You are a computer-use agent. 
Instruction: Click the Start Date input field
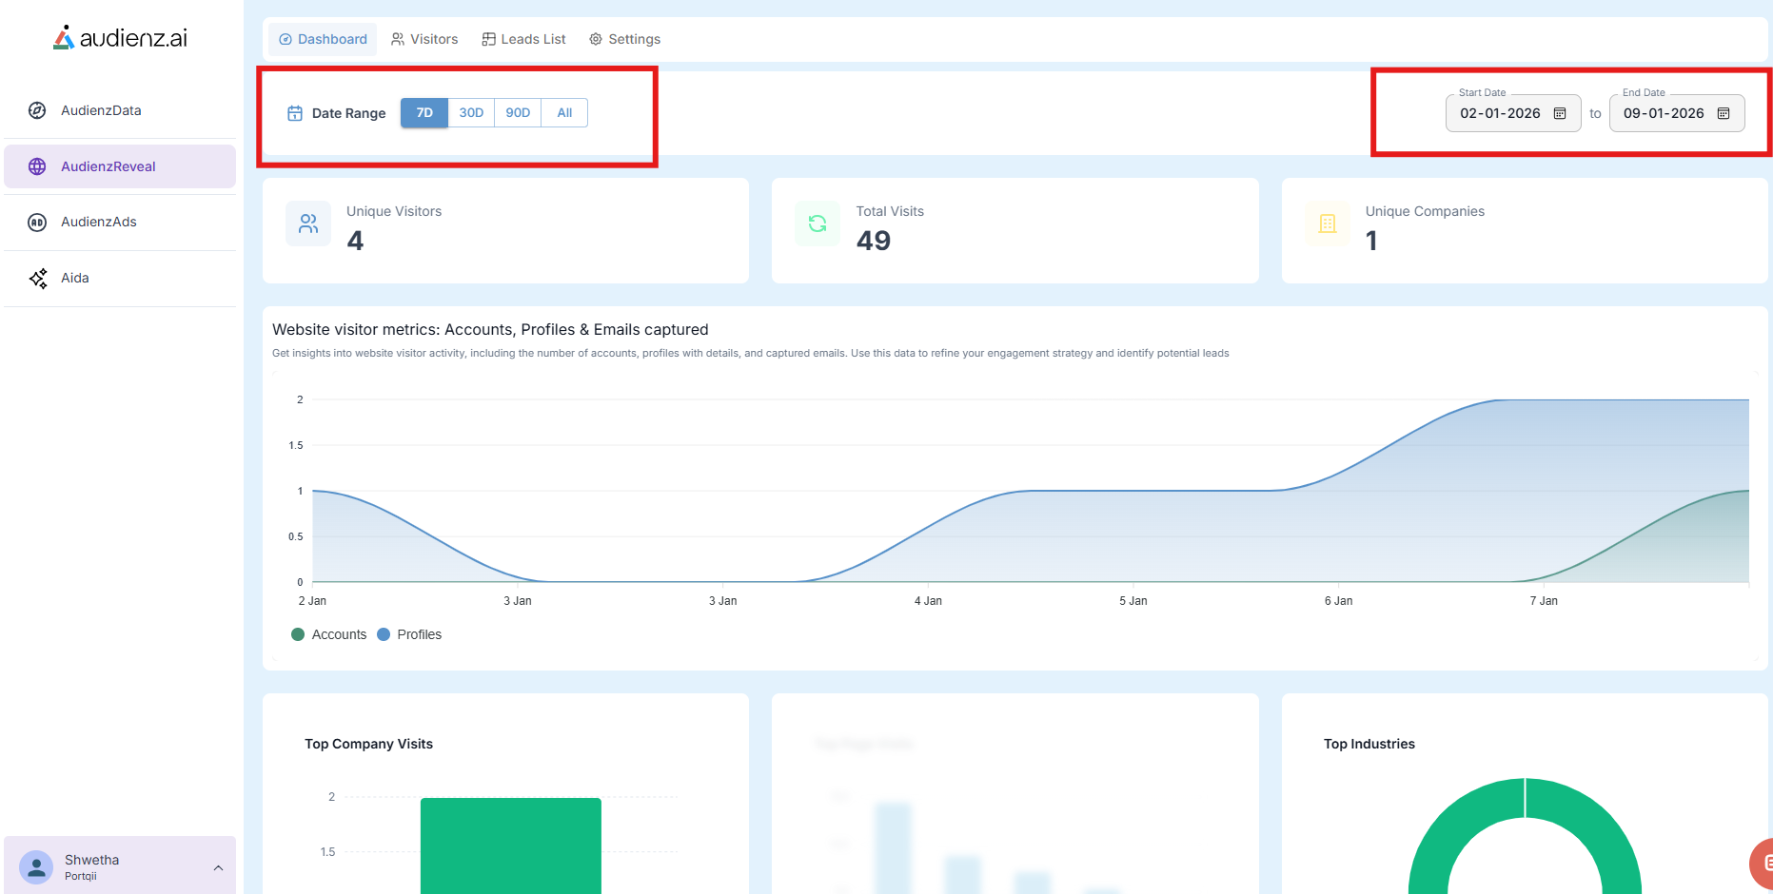(x=1500, y=114)
